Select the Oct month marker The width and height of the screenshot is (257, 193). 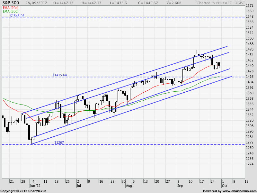(x=225, y=186)
